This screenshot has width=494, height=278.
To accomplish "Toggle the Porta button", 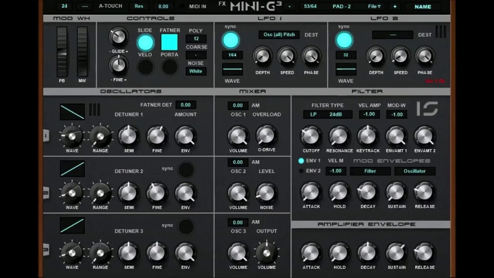I will (170, 67).
